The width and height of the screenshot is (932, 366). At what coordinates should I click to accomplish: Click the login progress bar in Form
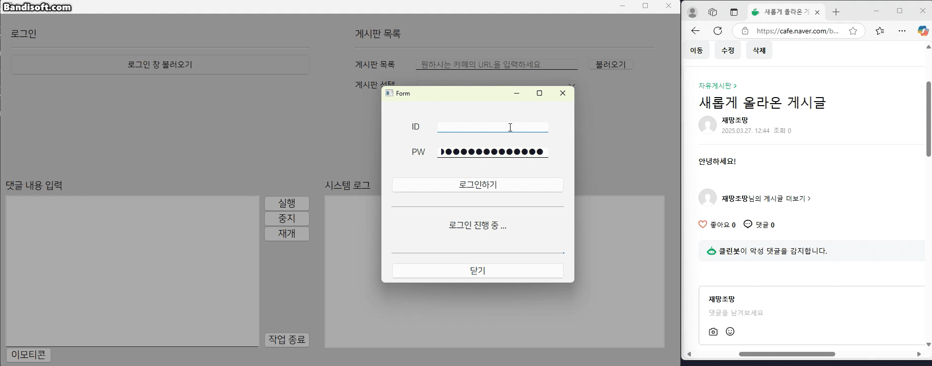point(478,252)
